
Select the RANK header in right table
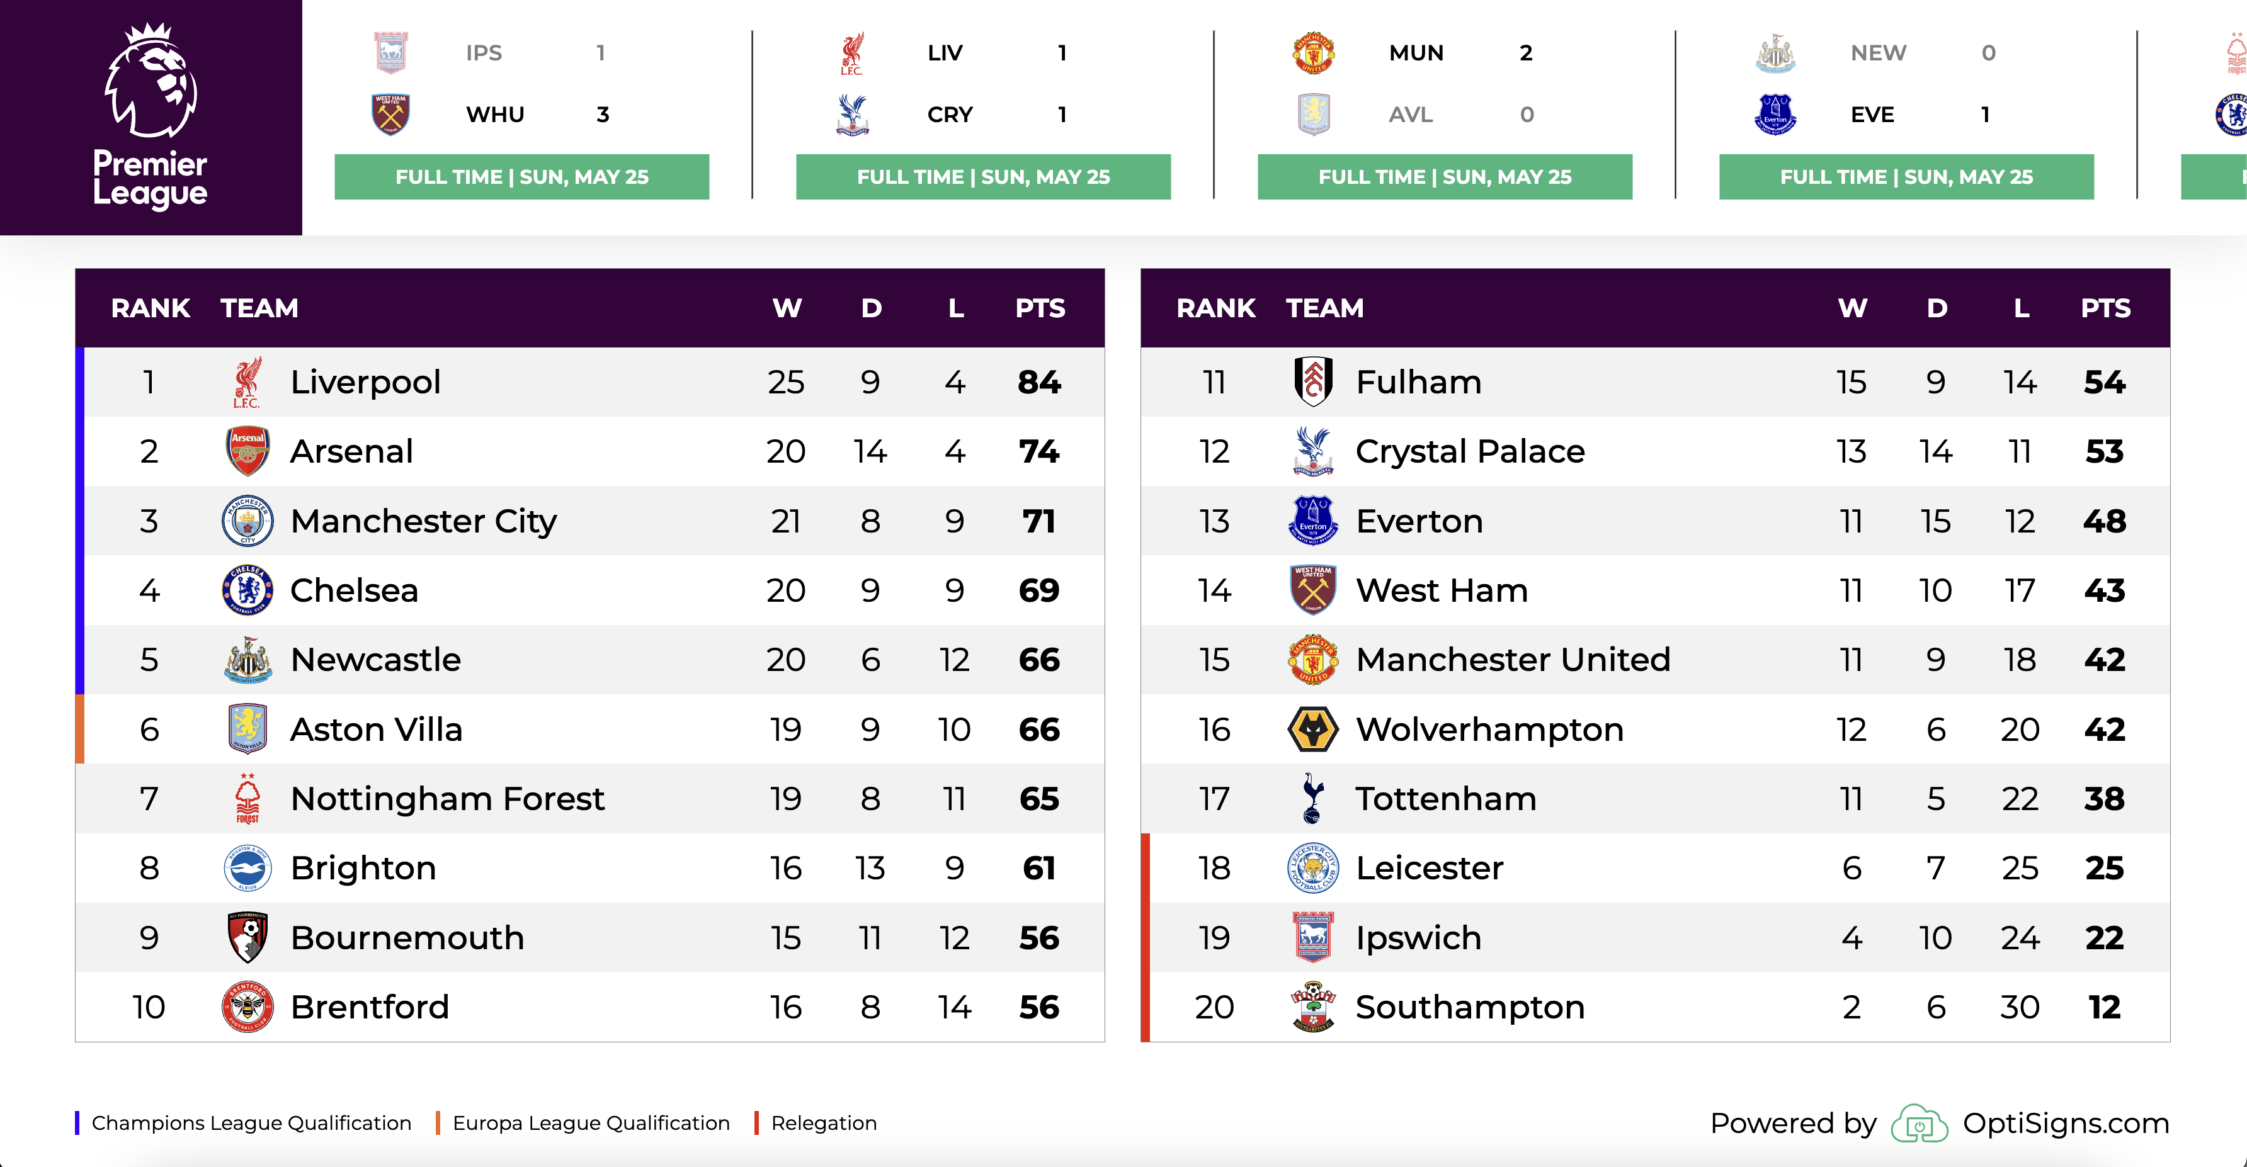[1215, 308]
